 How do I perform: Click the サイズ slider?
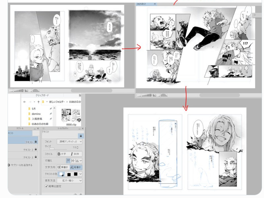click(x=58, y=149)
